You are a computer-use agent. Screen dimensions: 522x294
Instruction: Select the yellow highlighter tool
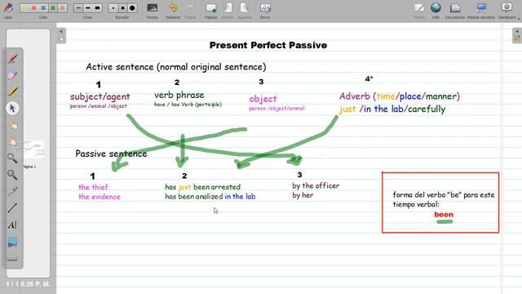coord(13,91)
